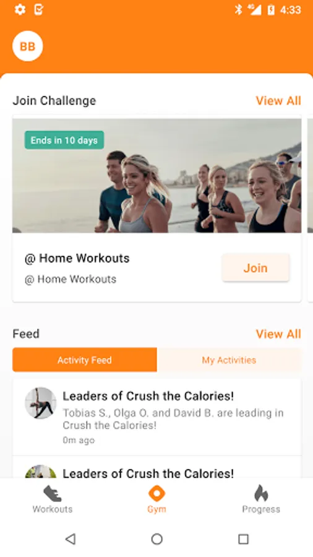Viewport: 313px width, 557px height.
Task: Tap the Android home circle button
Action: click(156, 539)
